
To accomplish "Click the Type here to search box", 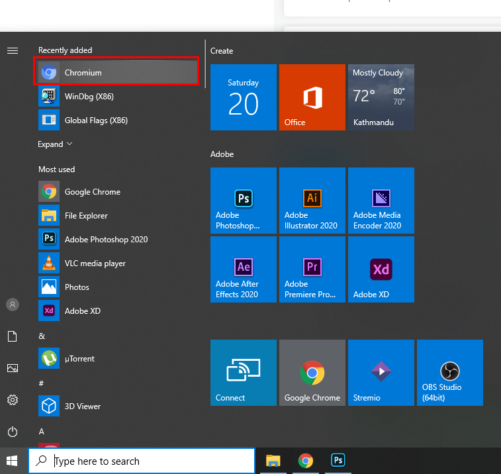I will pos(142,461).
